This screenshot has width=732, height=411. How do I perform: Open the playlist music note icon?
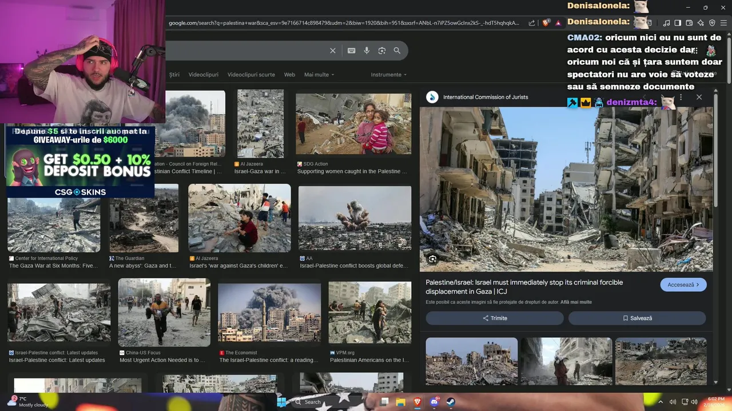pyautogui.click(x=666, y=23)
